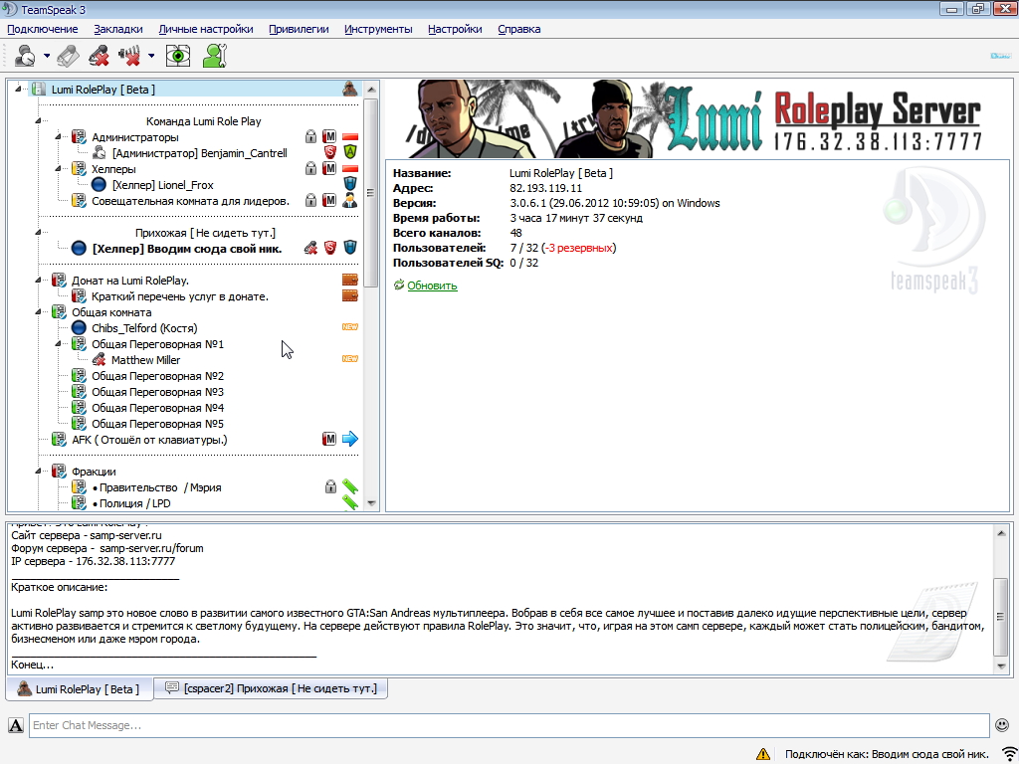The width and height of the screenshot is (1019, 764).
Task: Select user Matthew Miller
Action: point(145,360)
